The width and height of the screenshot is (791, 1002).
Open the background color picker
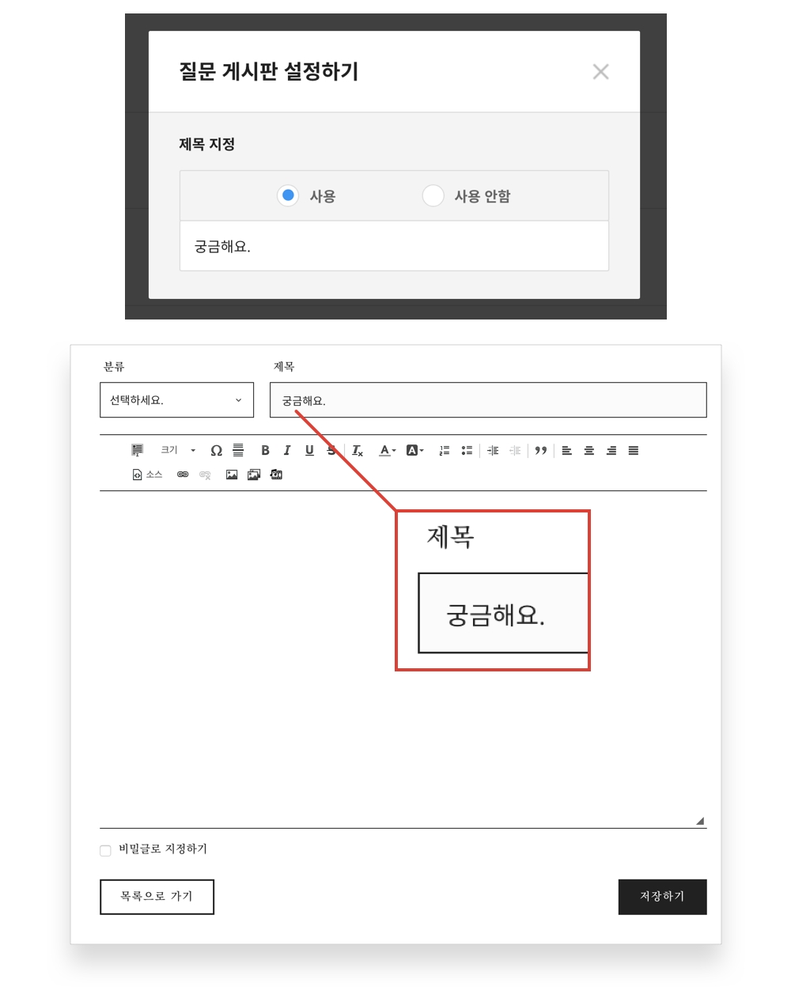(x=415, y=450)
